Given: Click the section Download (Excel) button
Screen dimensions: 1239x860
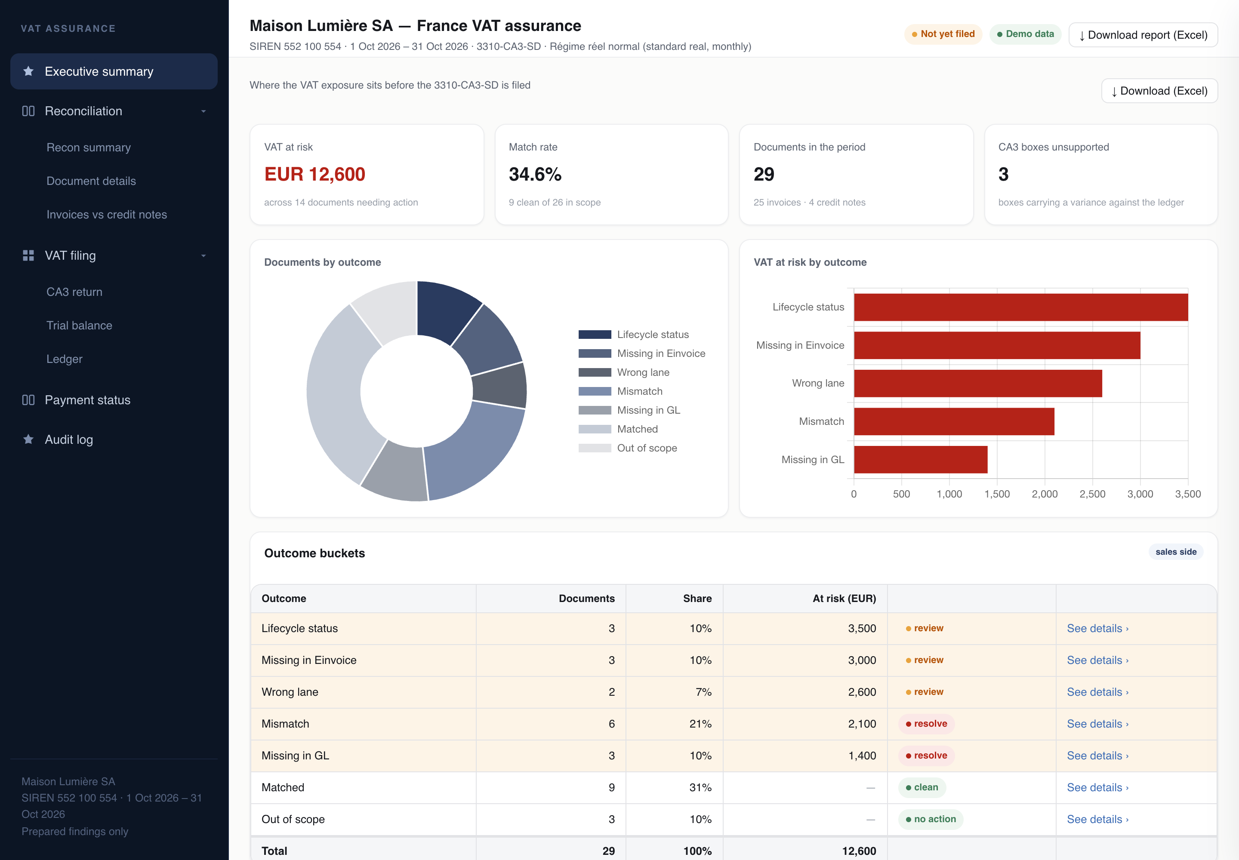Looking at the screenshot, I should click(x=1159, y=91).
